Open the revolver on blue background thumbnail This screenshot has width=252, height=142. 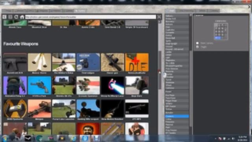pyautogui.click(x=39, y=85)
